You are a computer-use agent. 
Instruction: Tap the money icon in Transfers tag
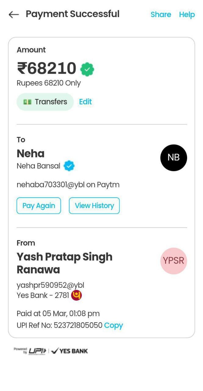pyautogui.click(x=27, y=102)
